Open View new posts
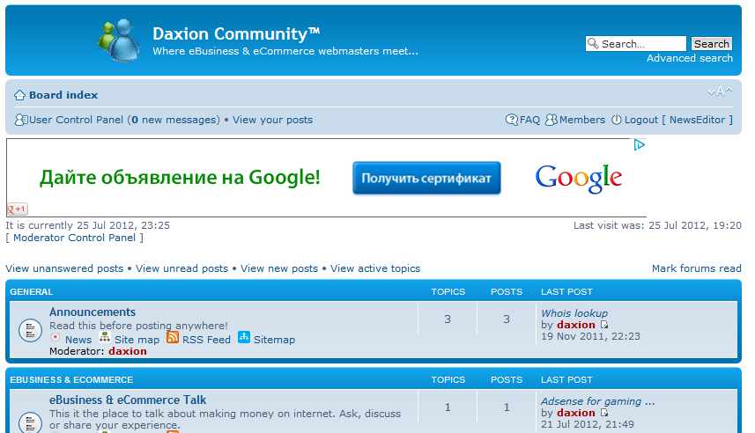 click(x=279, y=268)
